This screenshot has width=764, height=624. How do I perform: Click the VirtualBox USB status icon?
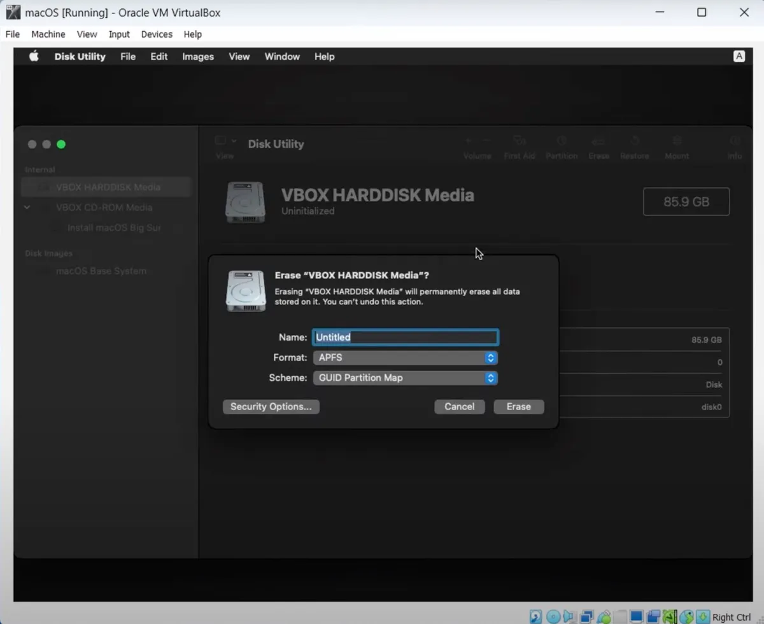point(603,616)
